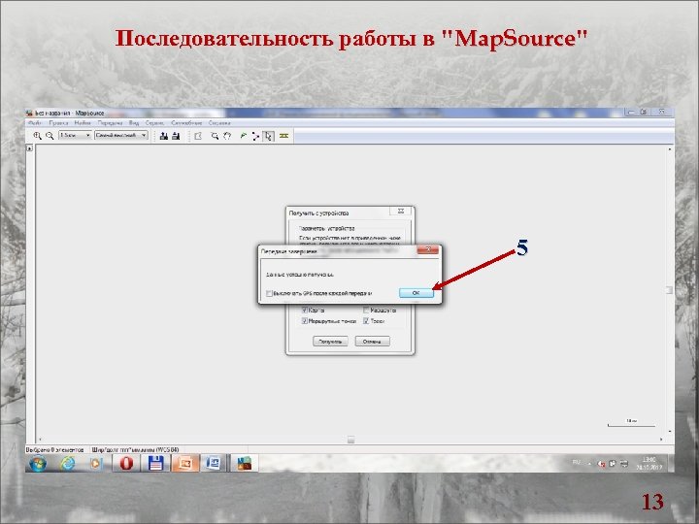Select the distance measure tool
This screenshot has width=699, height=524.
(283, 136)
